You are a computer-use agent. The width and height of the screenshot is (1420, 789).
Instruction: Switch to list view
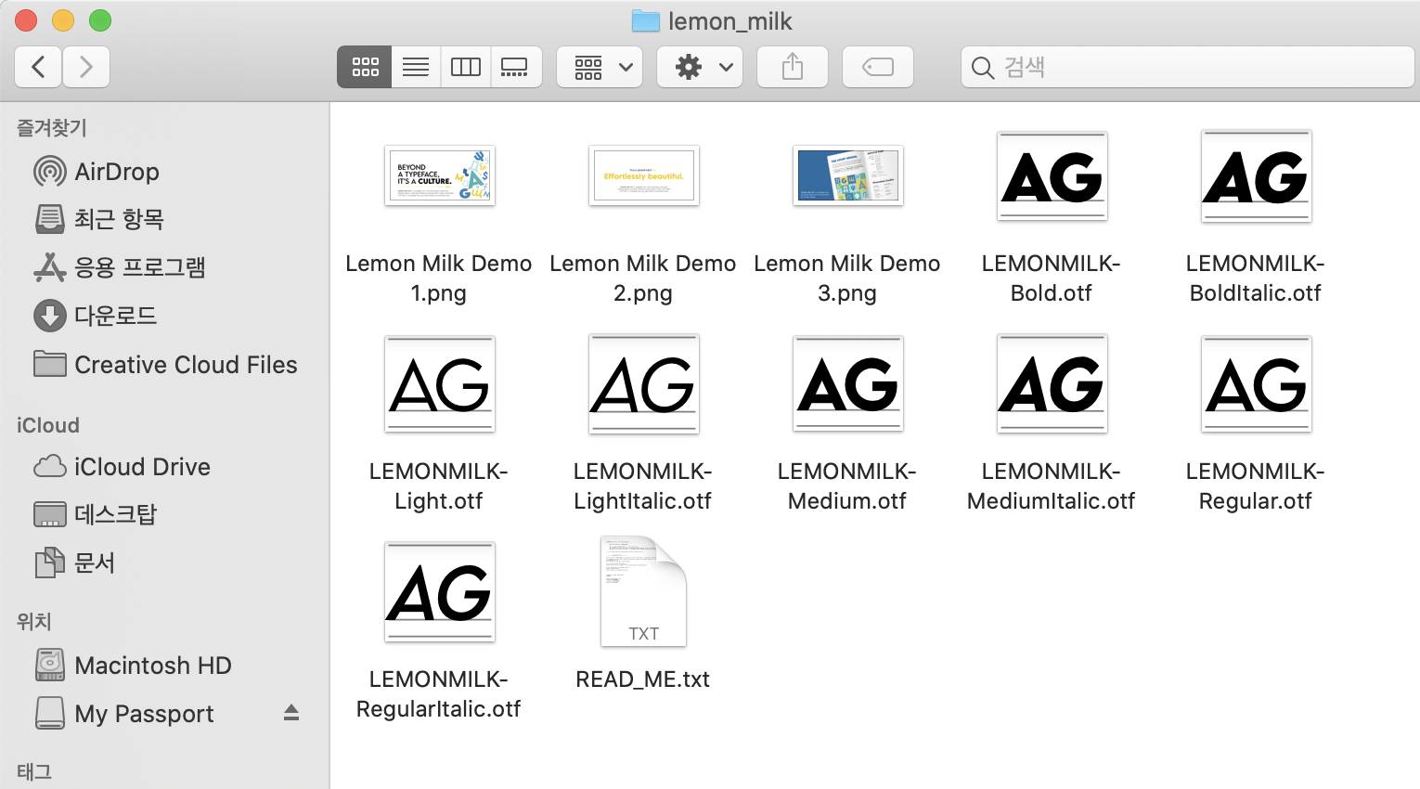point(416,67)
